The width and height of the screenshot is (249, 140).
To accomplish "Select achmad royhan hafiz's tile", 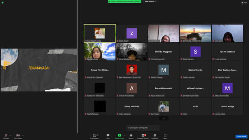I will click(x=195, y=88).
